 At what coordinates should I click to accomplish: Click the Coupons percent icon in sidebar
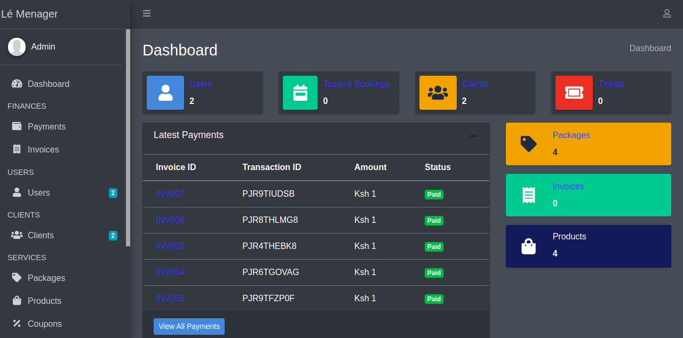17,324
